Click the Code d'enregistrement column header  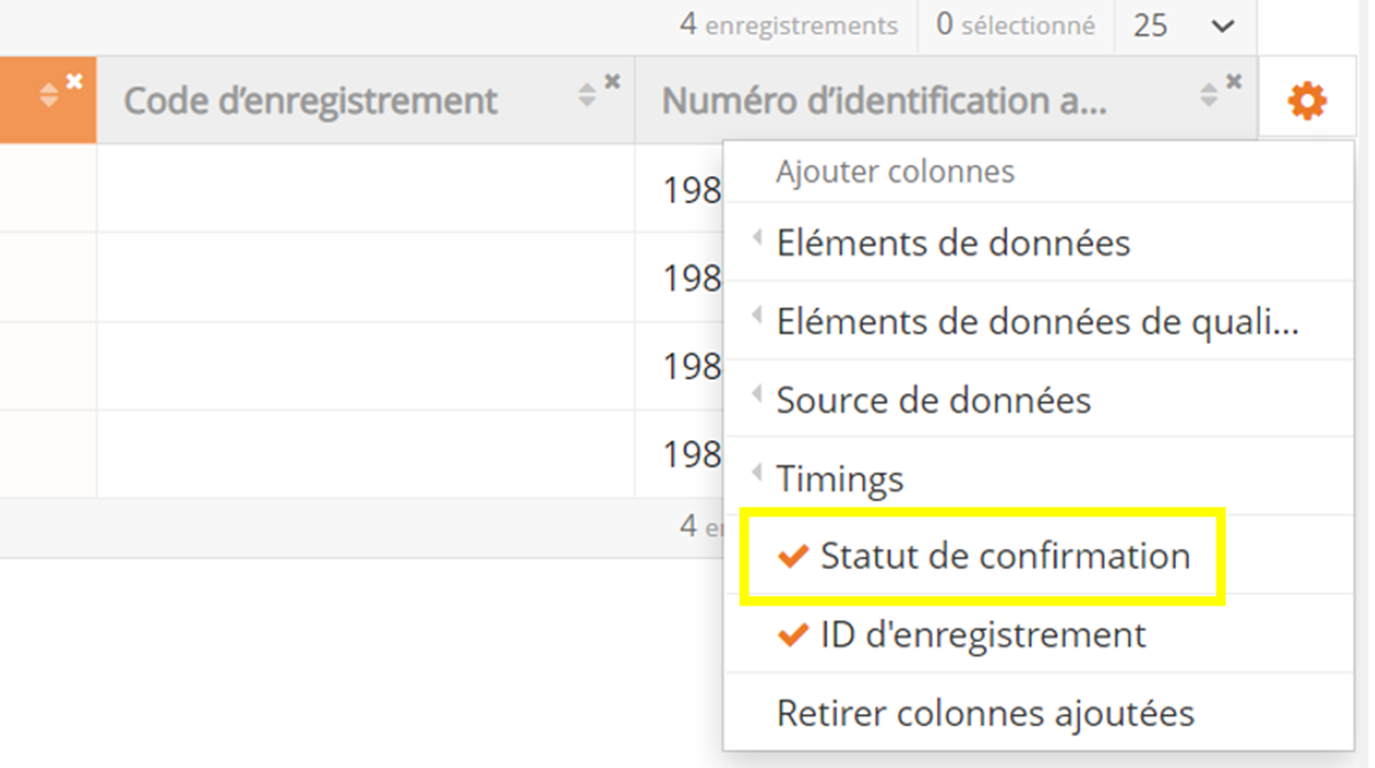(x=310, y=101)
